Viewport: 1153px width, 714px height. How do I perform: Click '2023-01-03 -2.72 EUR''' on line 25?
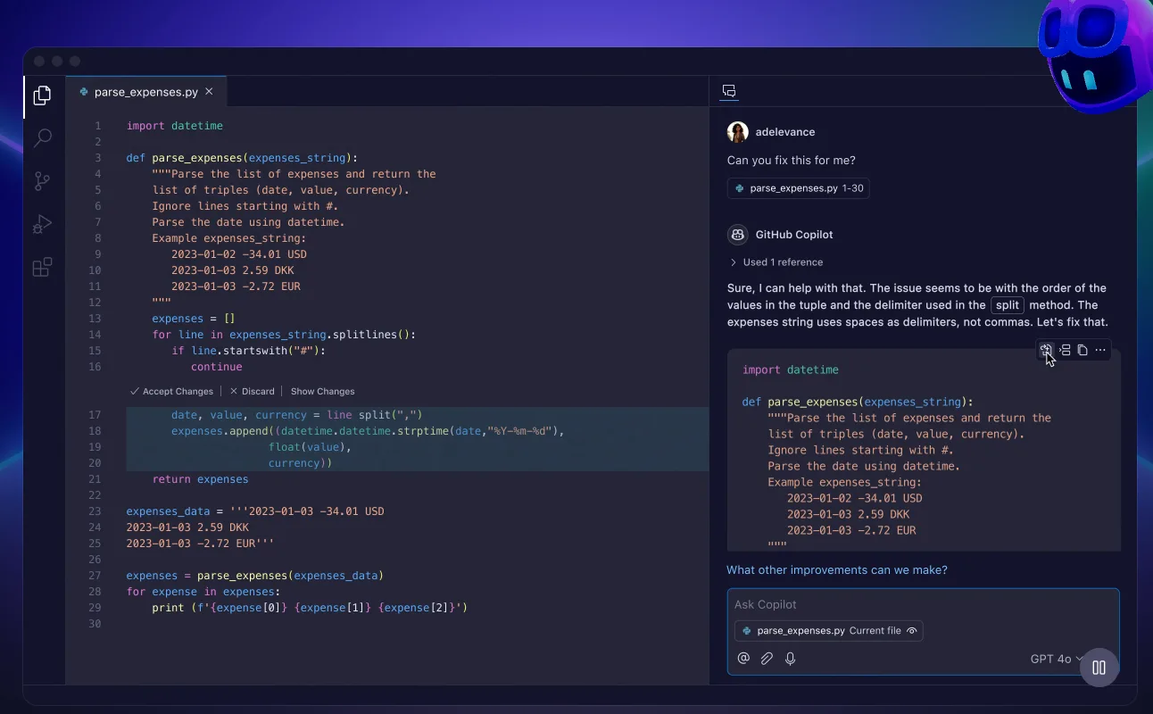[x=201, y=544]
